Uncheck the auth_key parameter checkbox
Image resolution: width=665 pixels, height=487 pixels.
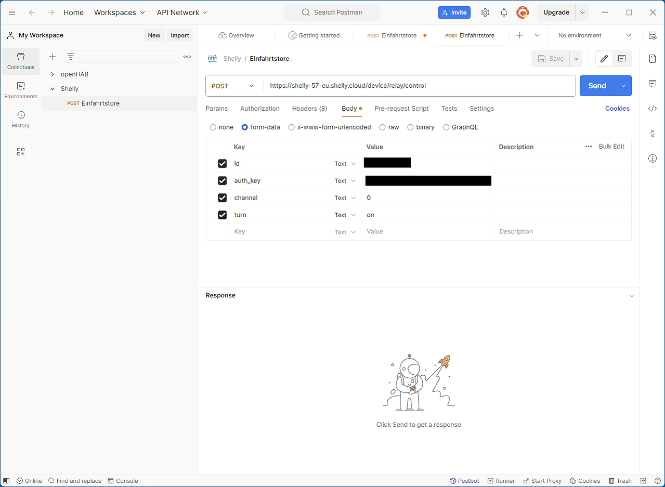pyautogui.click(x=223, y=181)
